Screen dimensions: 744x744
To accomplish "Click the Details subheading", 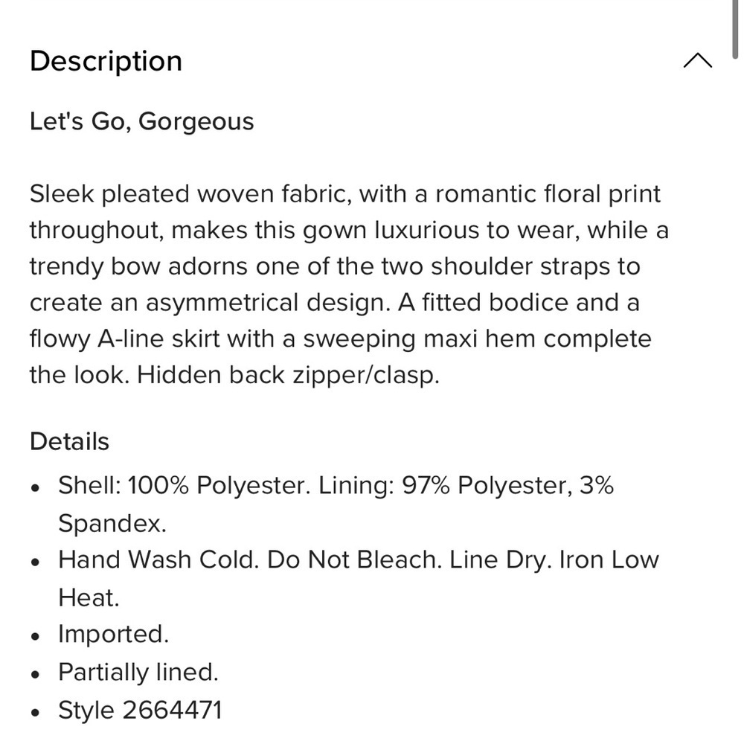I will 69,441.
